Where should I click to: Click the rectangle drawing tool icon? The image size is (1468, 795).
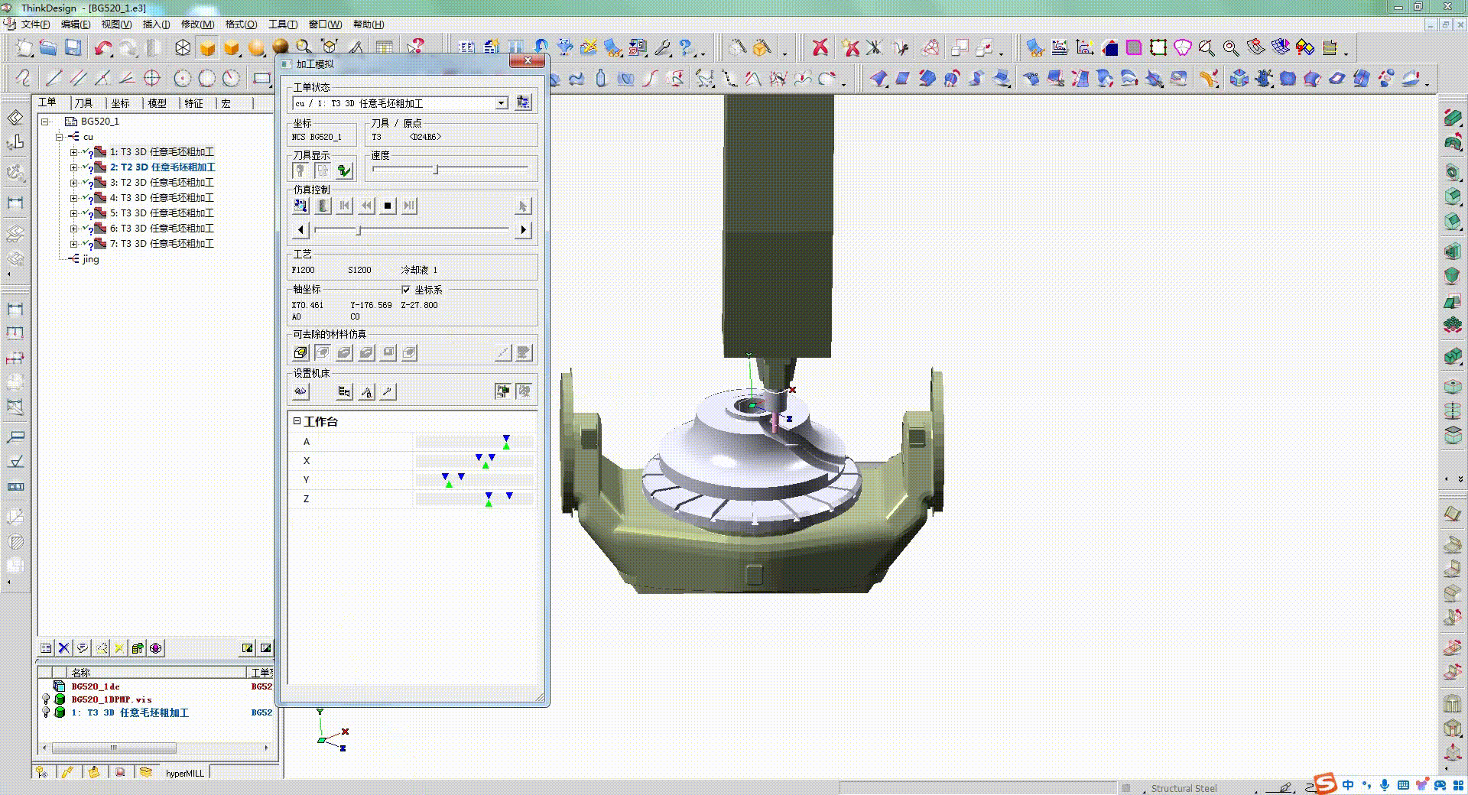tap(261, 78)
